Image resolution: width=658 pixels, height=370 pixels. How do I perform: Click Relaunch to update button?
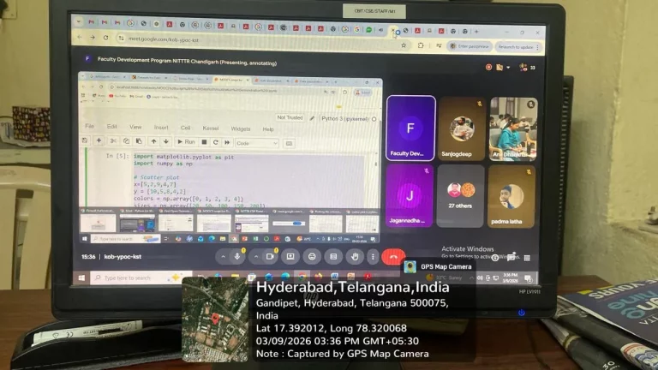point(518,47)
